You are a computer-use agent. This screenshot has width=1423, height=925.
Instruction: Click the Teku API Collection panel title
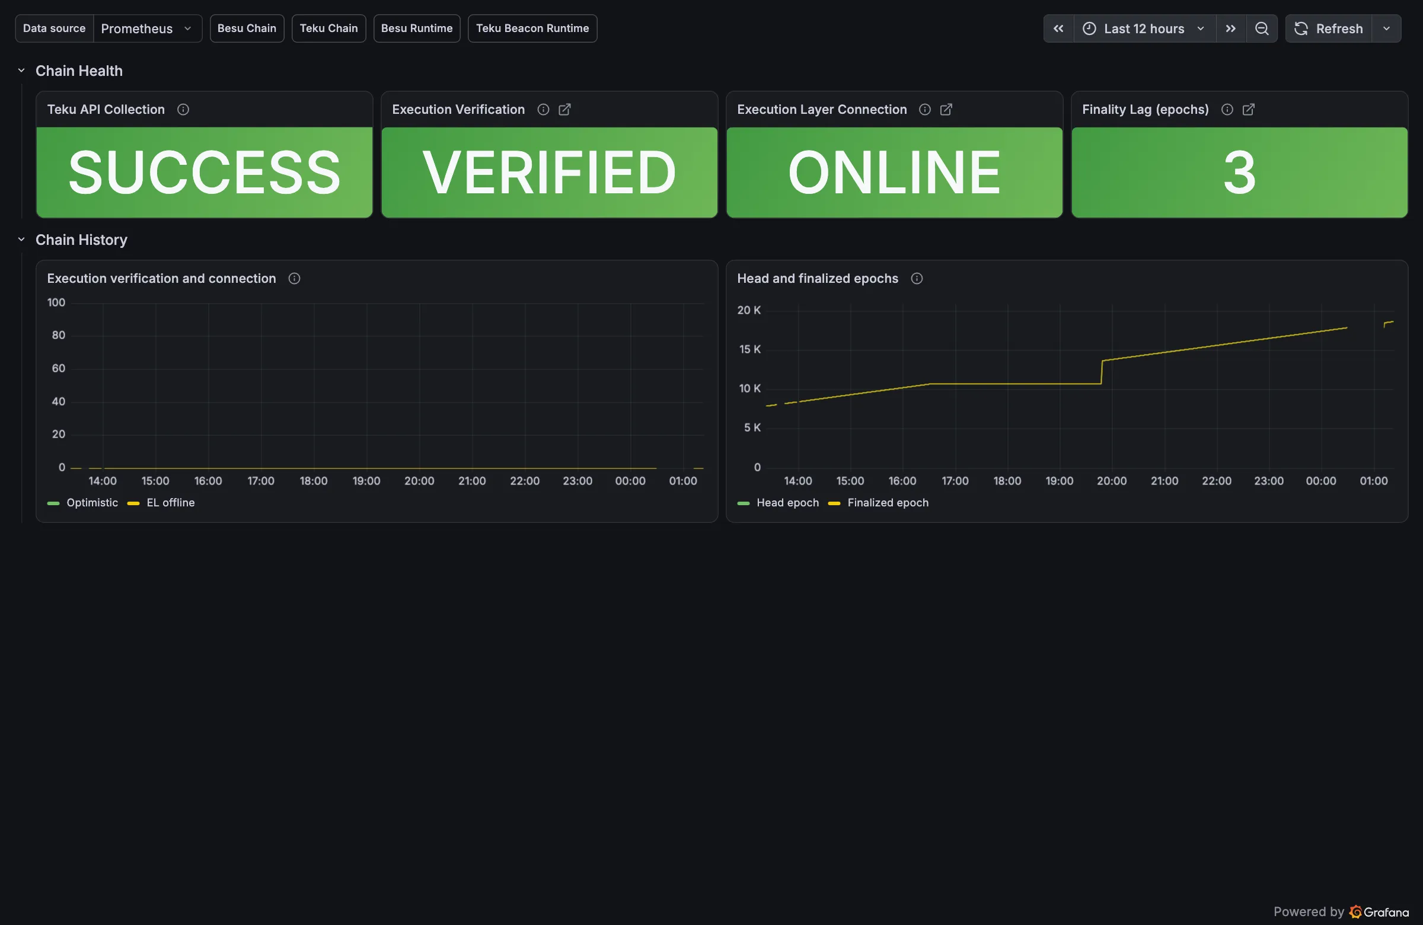pyautogui.click(x=106, y=110)
